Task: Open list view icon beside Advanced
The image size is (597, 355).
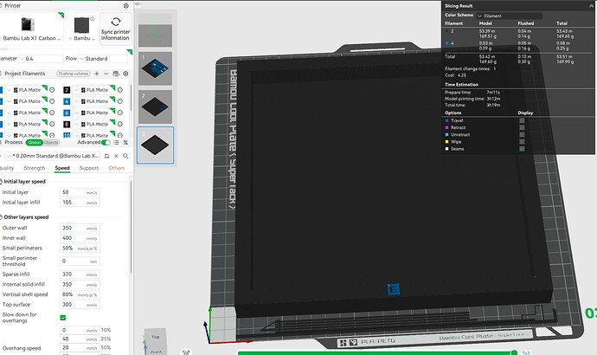Action: click(x=116, y=143)
